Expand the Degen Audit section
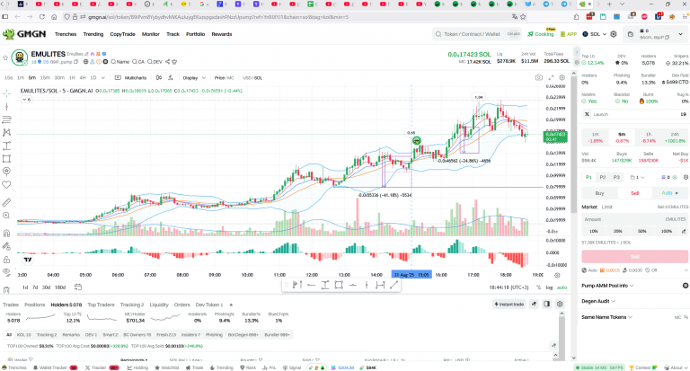 click(598, 301)
